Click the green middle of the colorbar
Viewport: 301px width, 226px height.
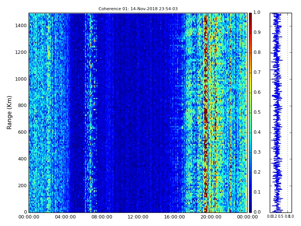click(x=250, y=113)
